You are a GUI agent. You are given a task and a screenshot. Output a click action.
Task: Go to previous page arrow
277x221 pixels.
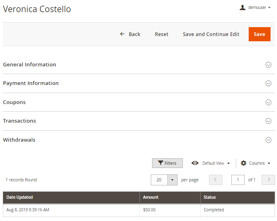tap(216, 180)
